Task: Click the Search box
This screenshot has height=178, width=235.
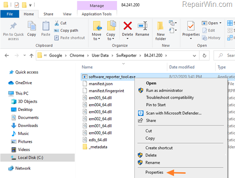Action: (x=225, y=56)
